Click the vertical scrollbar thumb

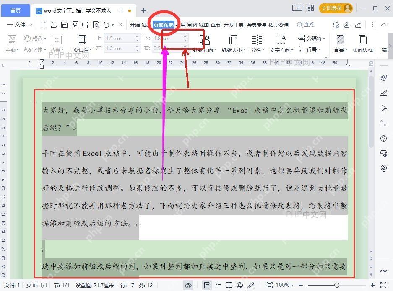pos(371,112)
